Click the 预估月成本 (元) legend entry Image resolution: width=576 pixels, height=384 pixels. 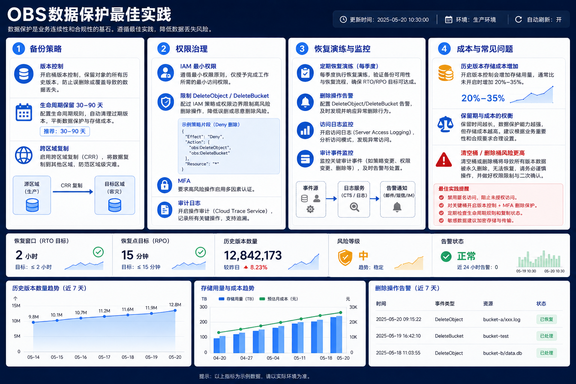pos(279,299)
